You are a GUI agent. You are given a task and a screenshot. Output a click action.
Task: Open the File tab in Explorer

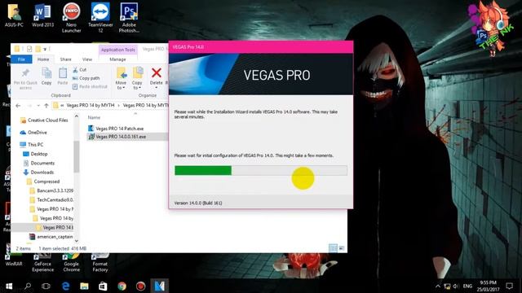tap(21, 59)
